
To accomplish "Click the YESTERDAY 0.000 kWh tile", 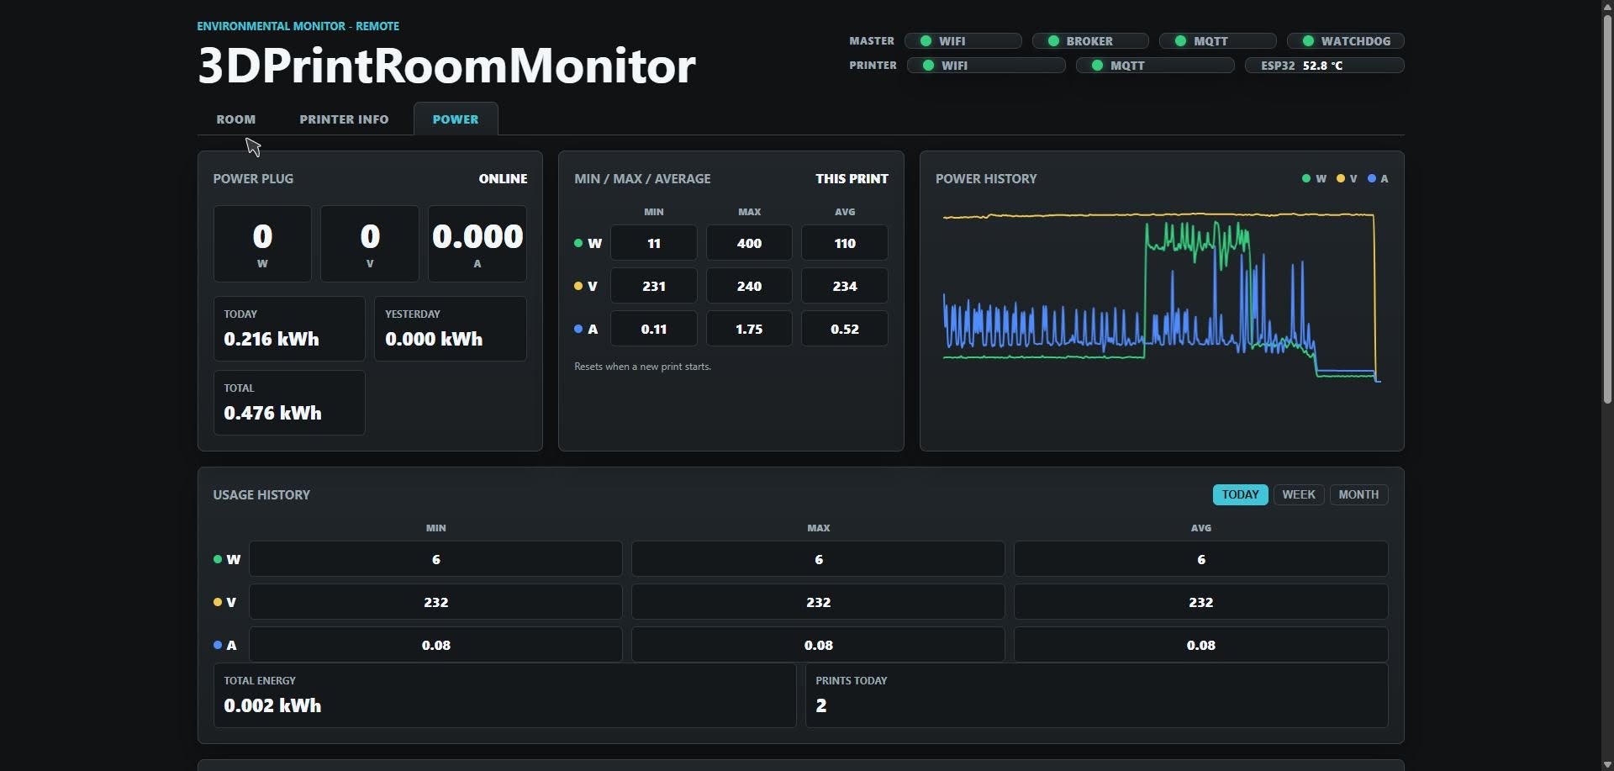I will coord(451,329).
